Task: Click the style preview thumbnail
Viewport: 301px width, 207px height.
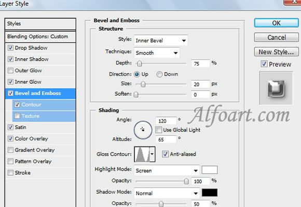Action: point(276,88)
